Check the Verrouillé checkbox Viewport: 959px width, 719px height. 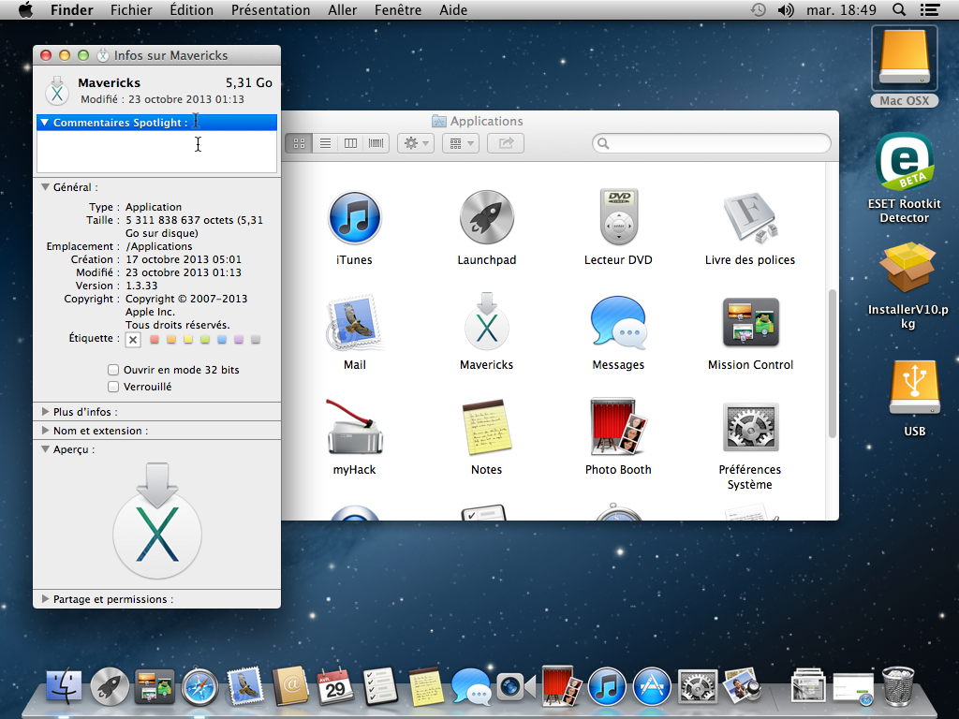pos(113,387)
